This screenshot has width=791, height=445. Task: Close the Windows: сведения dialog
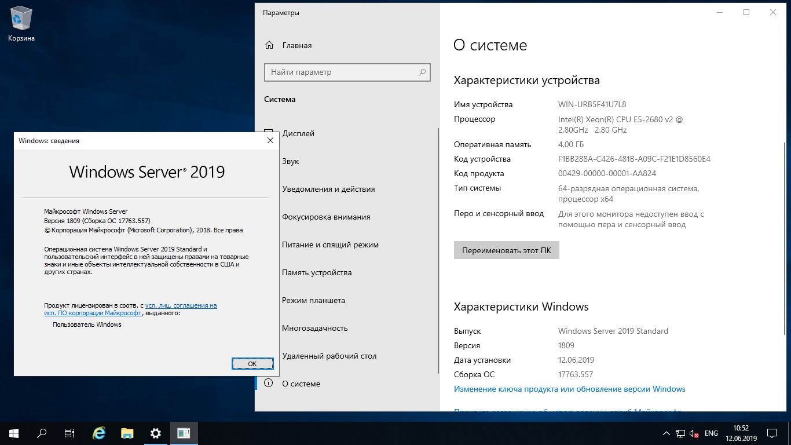270,140
